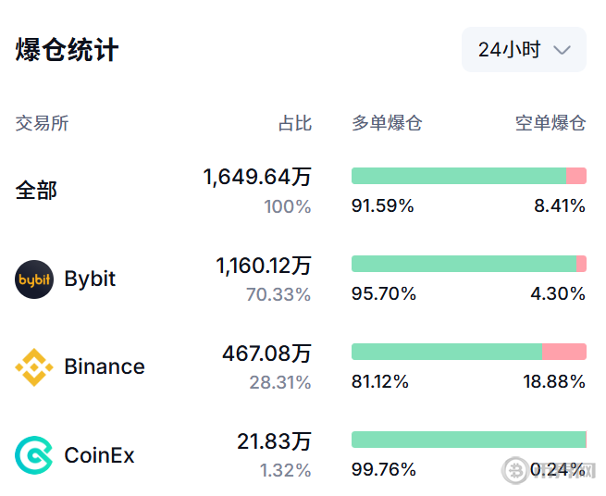Select the CoinEx exchange name
Screen dimensions: 606x496
pyautogui.click(x=99, y=455)
